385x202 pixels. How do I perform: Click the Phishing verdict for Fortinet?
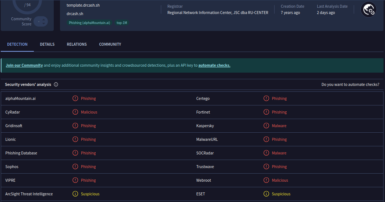[279, 112]
